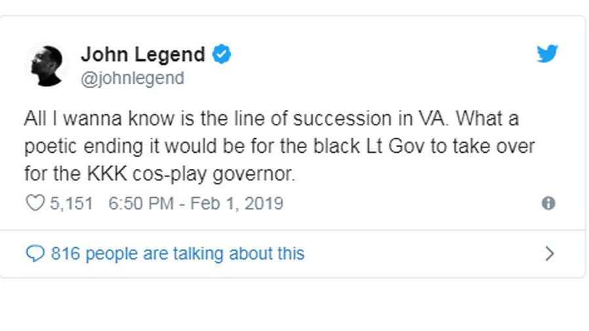The width and height of the screenshot is (589, 331).
Task: Click the 5,151 likes count
Action: (x=71, y=203)
